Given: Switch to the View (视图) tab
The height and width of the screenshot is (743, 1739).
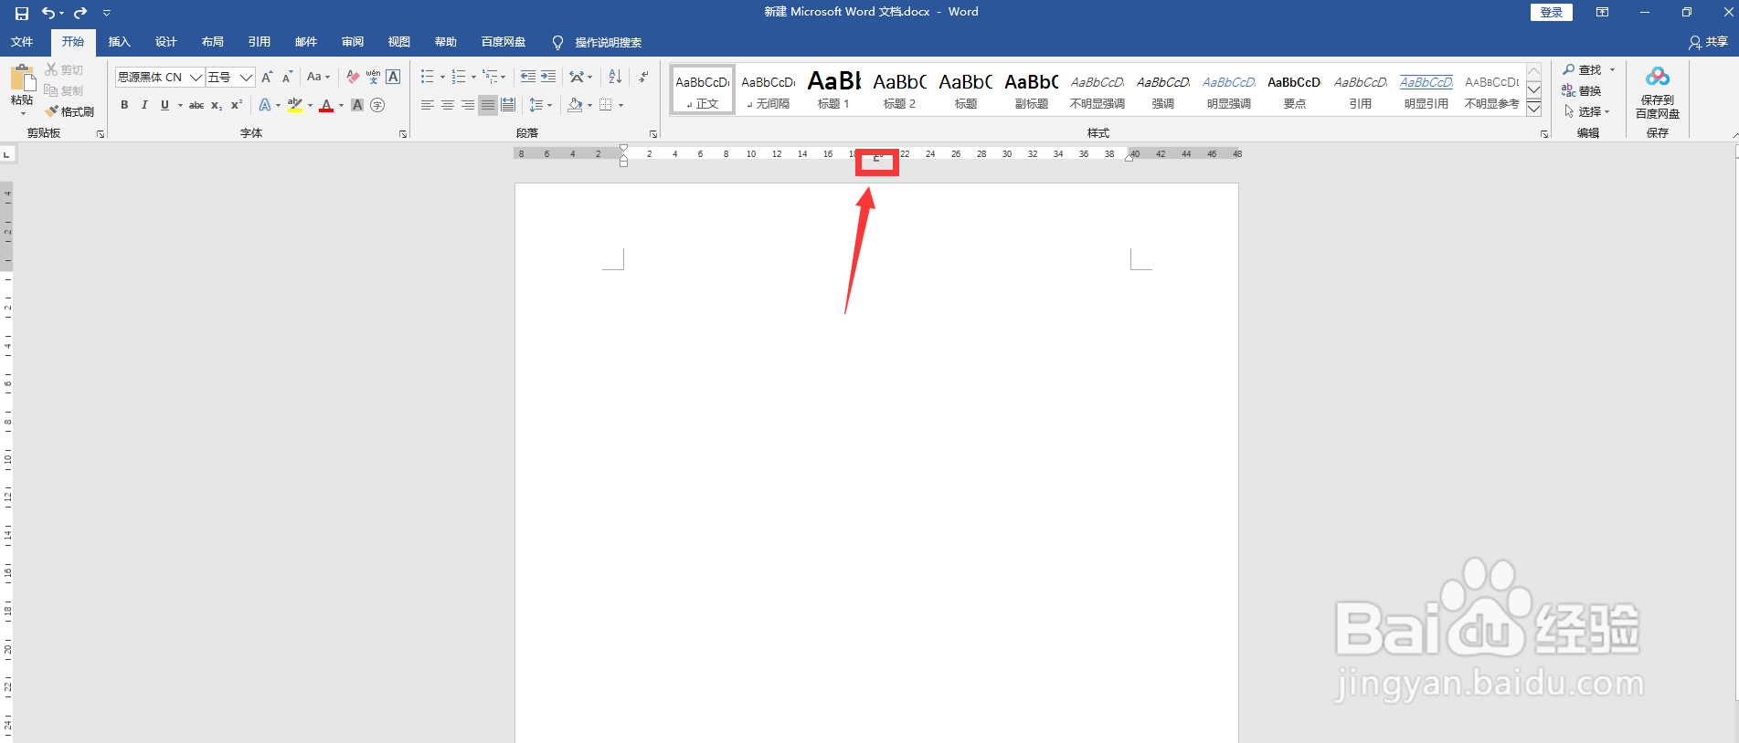Looking at the screenshot, I should click(x=399, y=42).
